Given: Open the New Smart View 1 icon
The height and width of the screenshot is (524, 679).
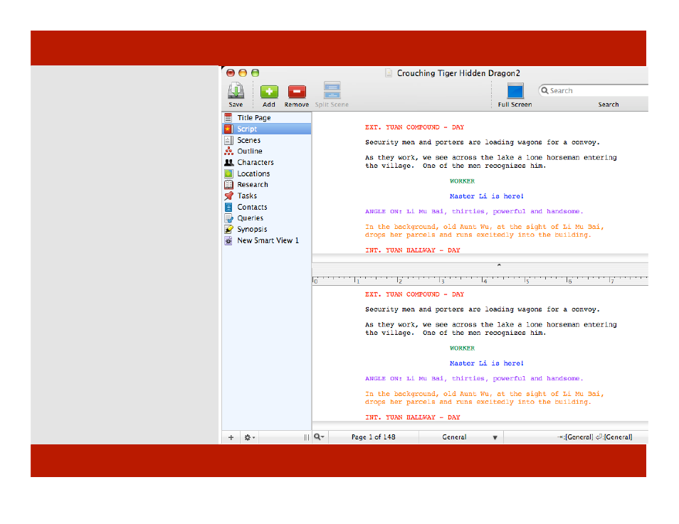Looking at the screenshot, I should coord(228,240).
